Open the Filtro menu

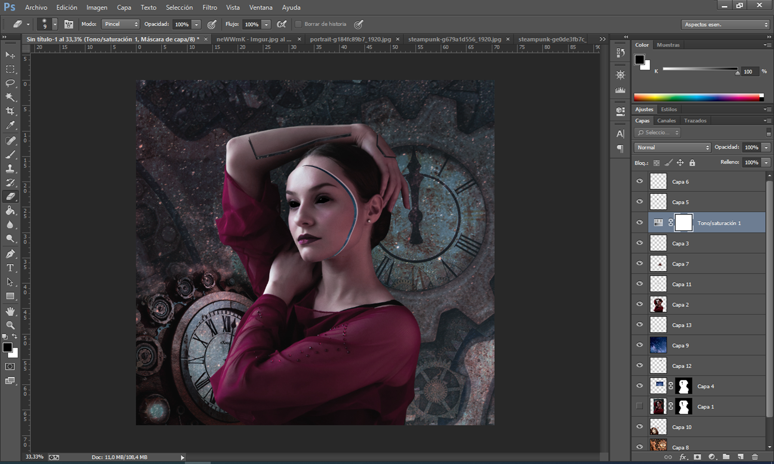(x=210, y=7)
